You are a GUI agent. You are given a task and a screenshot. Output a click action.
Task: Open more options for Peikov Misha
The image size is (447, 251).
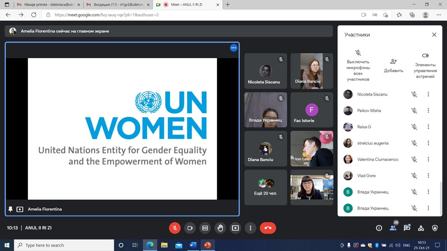click(428, 111)
